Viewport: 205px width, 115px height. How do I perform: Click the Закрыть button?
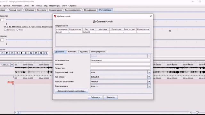click(x=111, y=97)
